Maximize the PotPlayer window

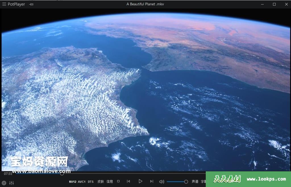274,4
